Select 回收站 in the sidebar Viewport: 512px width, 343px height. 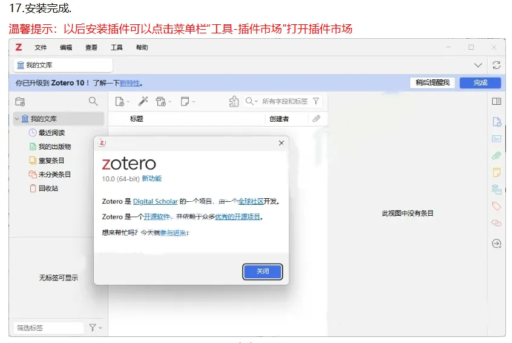click(48, 188)
